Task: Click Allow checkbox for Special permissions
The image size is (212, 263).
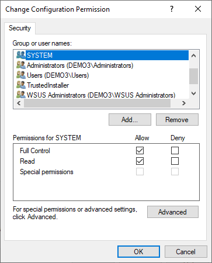Action: (x=140, y=172)
